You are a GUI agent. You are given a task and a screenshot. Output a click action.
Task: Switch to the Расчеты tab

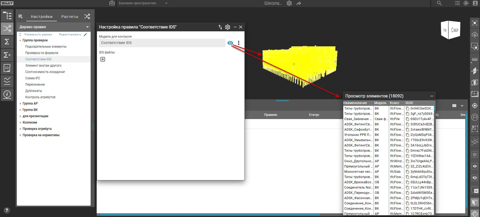pos(70,17)
